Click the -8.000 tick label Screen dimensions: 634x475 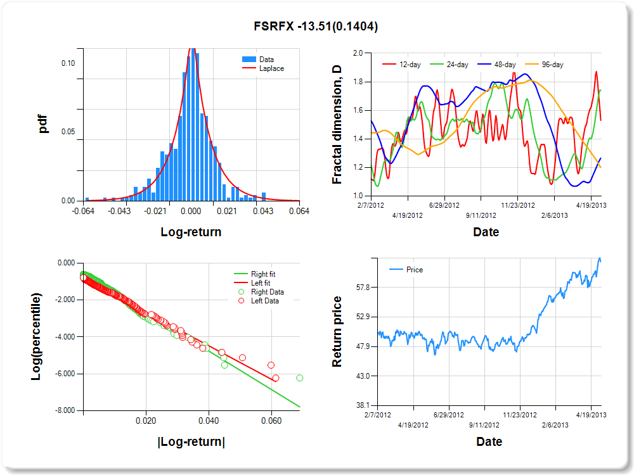[x=65, y=411]
